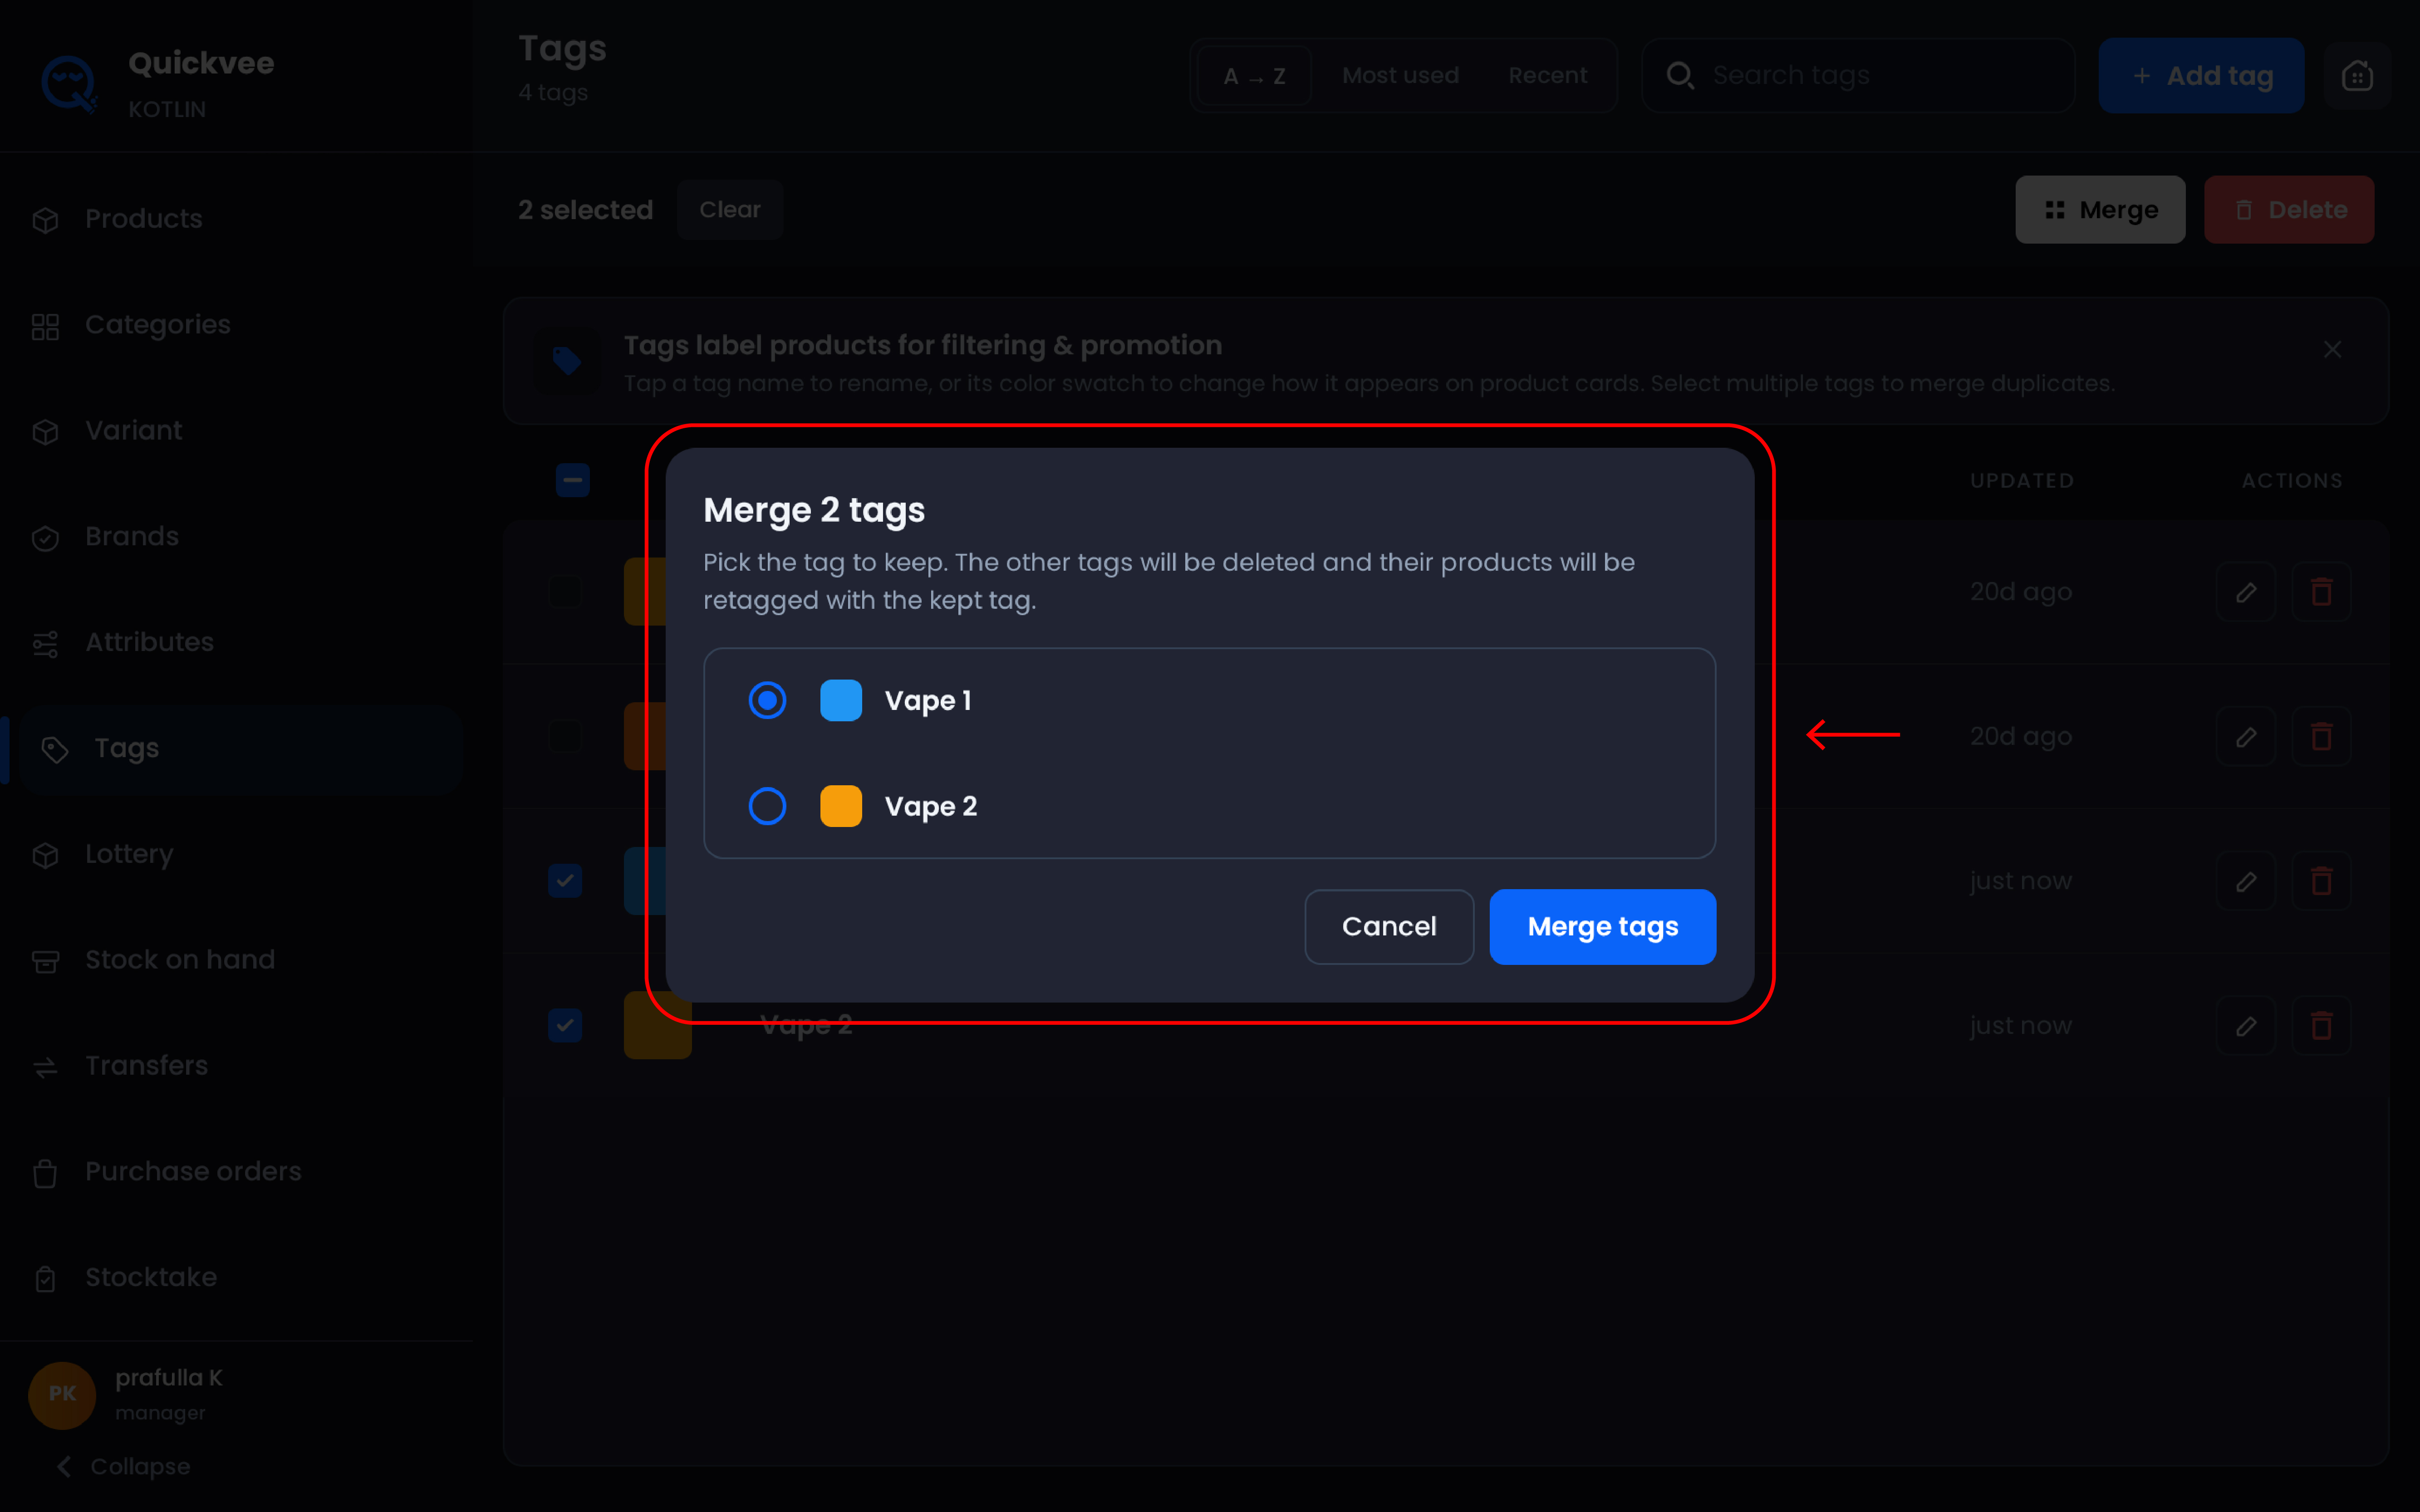This screenshot has width=2420, height=1512.
Task: Sort tags by Recent
Action: (1547, 76)
